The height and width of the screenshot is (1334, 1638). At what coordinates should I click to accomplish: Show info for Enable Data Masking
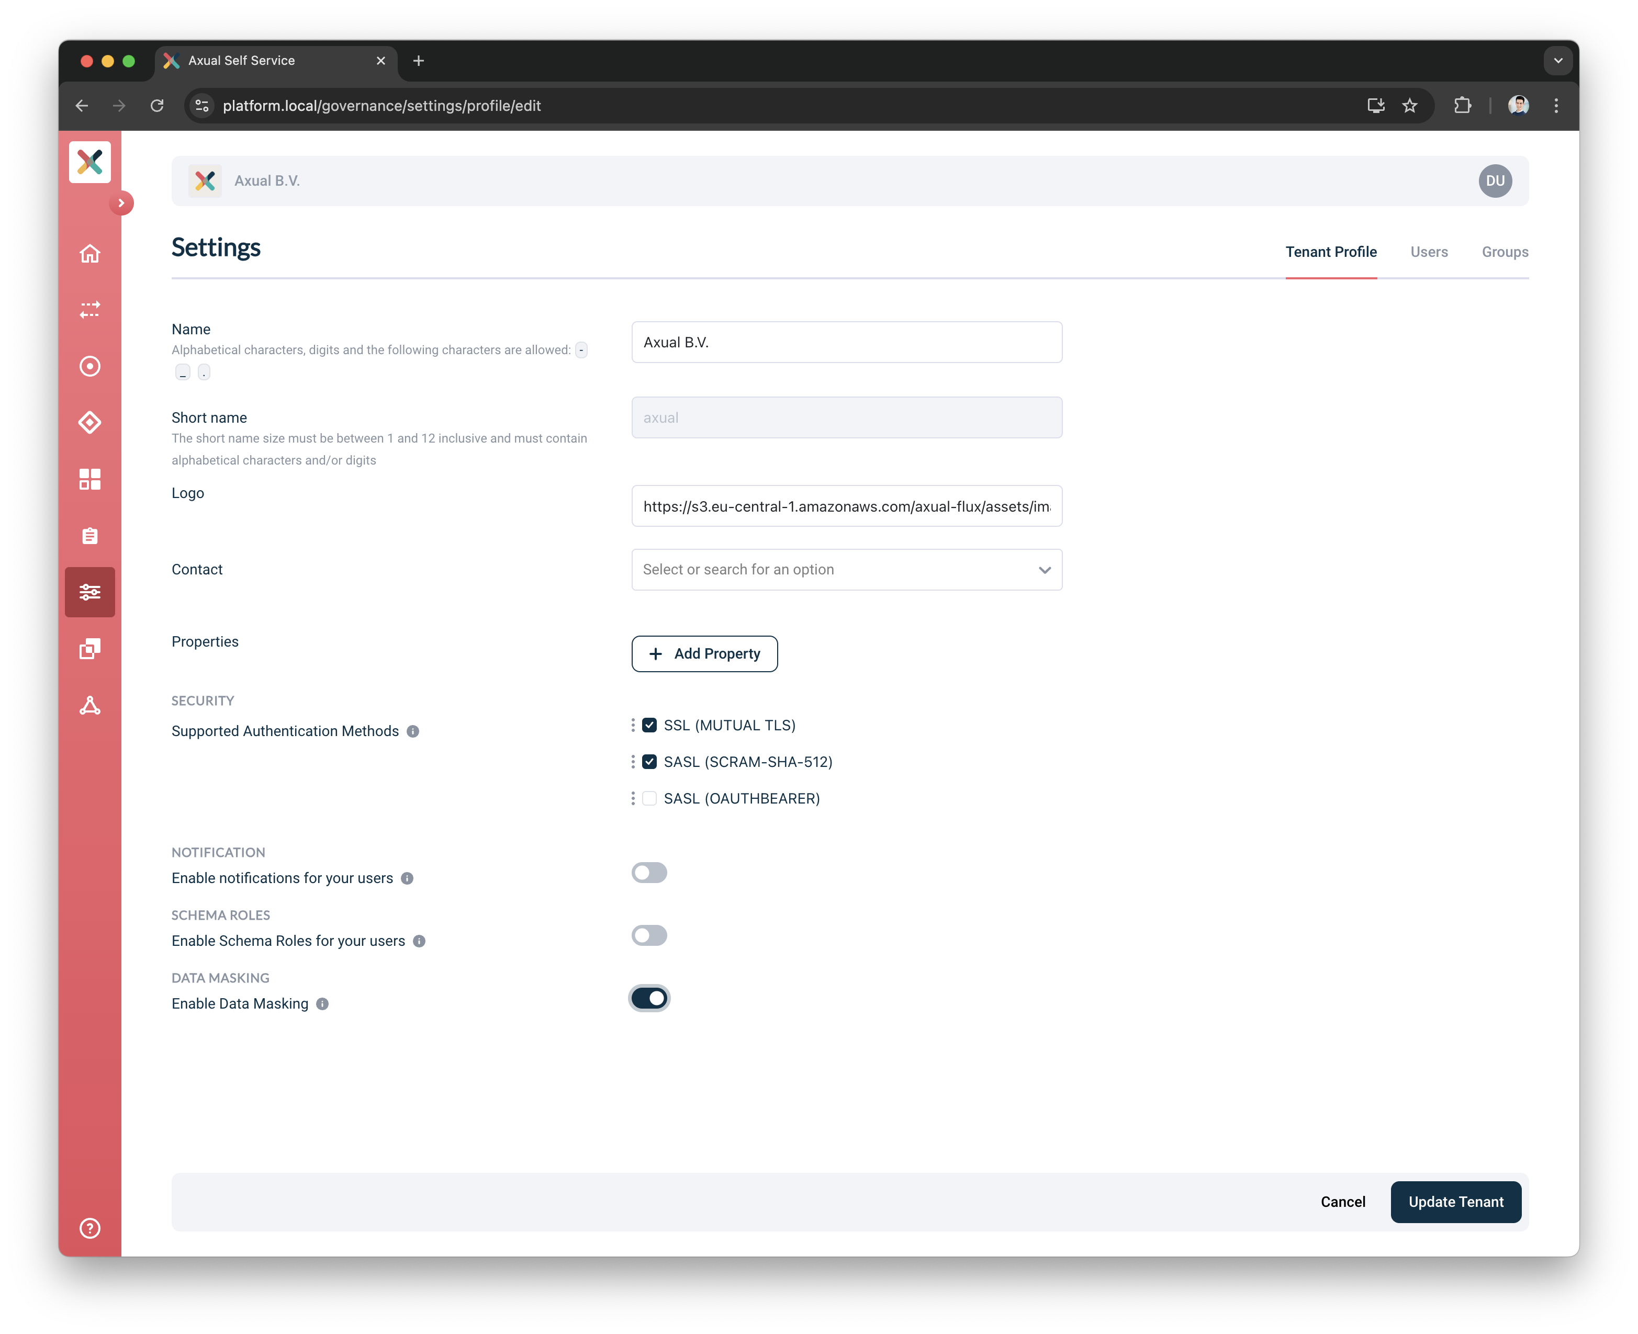323,1004
